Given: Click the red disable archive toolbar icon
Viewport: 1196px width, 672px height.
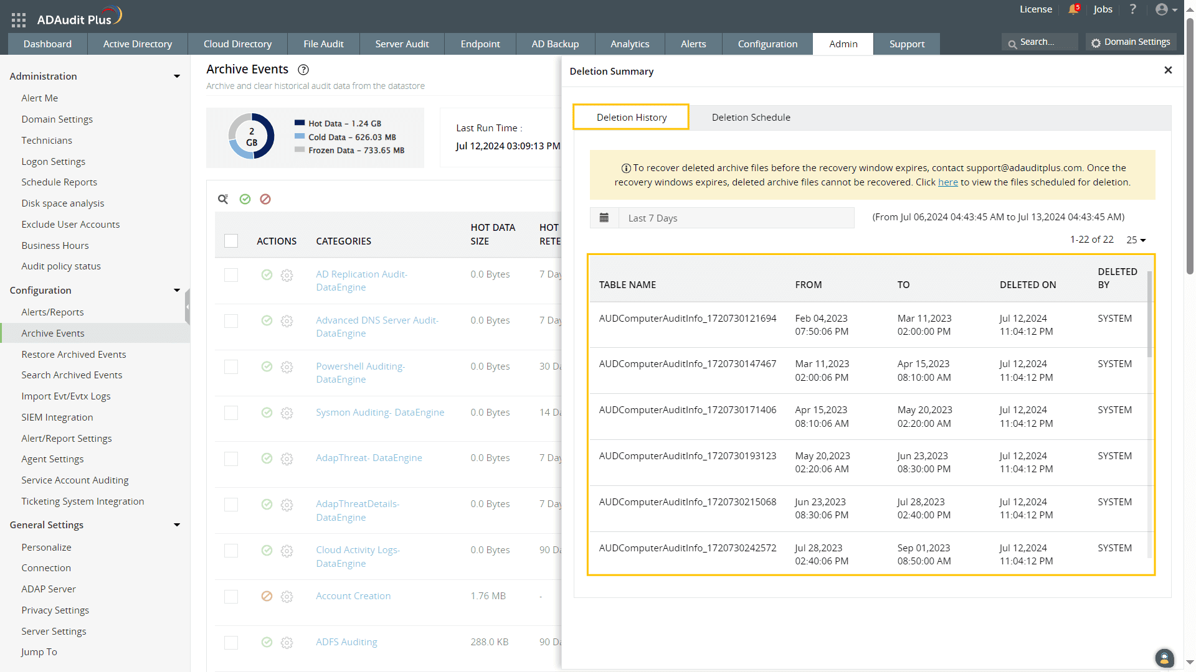Looking at the screenshot, I should point(265,199).
